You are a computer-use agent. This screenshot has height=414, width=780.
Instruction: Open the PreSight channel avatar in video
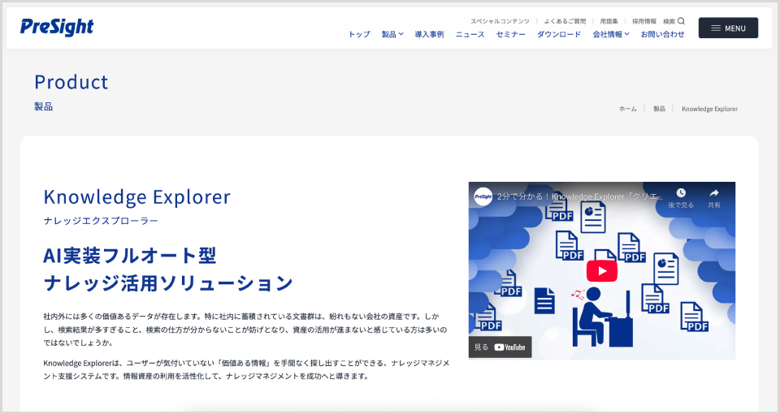pos(483,196)
